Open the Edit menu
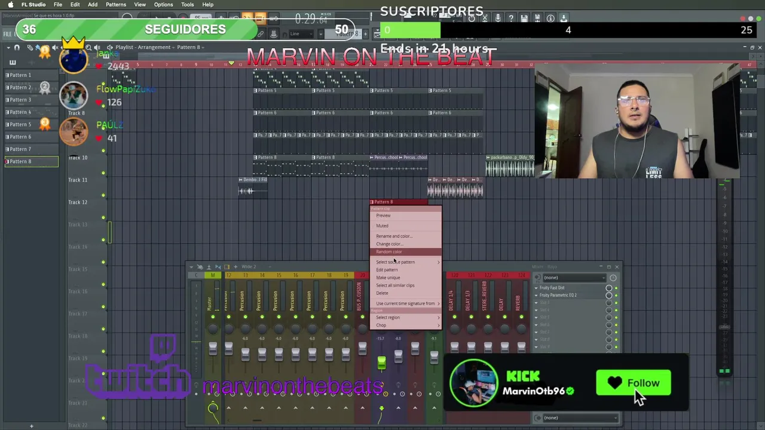Screen dimensions: 765x430 [75, 5]
